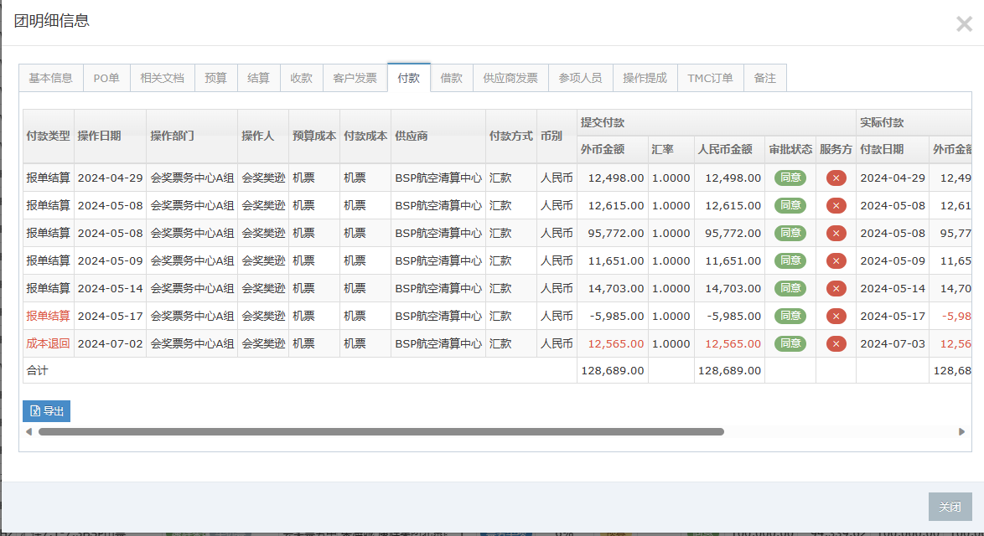Click left arrow of horizontal scrollbar
The image size is (984, 536).
pyautogui.click(x=29, y=432)
